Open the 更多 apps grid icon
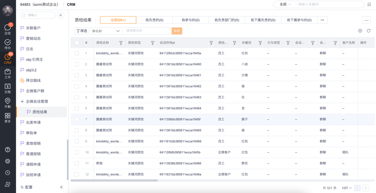The height and width of the screenshot is (193, 376). click(x=8, y=118)
